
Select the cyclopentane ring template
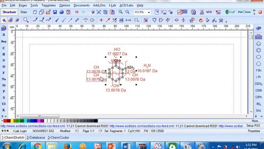pyautogui.click(x=259, y=64)
